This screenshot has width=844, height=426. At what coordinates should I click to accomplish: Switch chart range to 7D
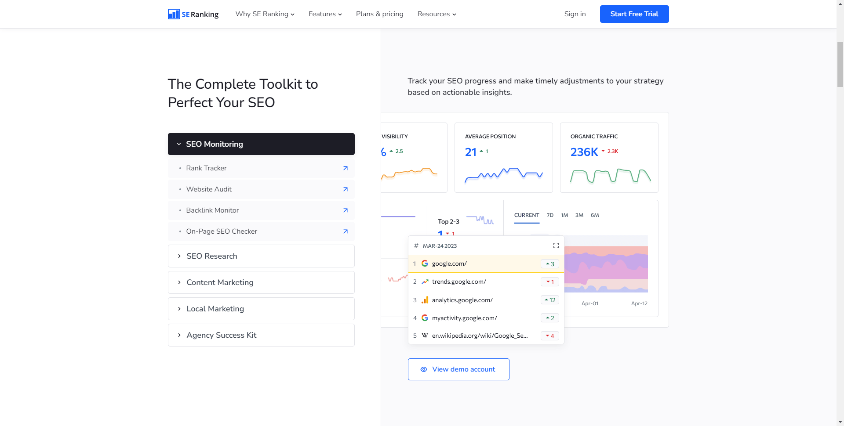tap(550, 215)
